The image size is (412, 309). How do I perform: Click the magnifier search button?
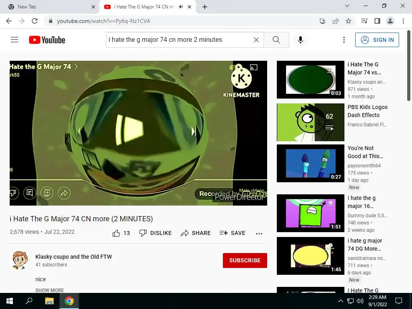276,40
